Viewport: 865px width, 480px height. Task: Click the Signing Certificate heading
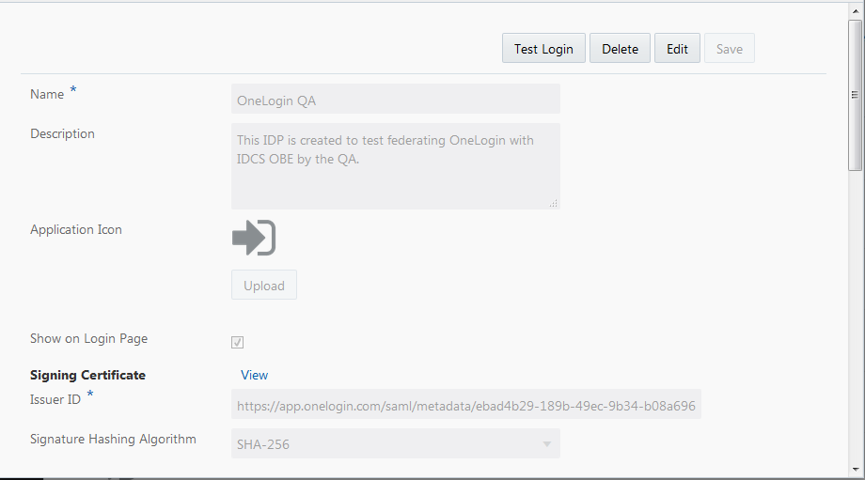(x=87, y=376)
